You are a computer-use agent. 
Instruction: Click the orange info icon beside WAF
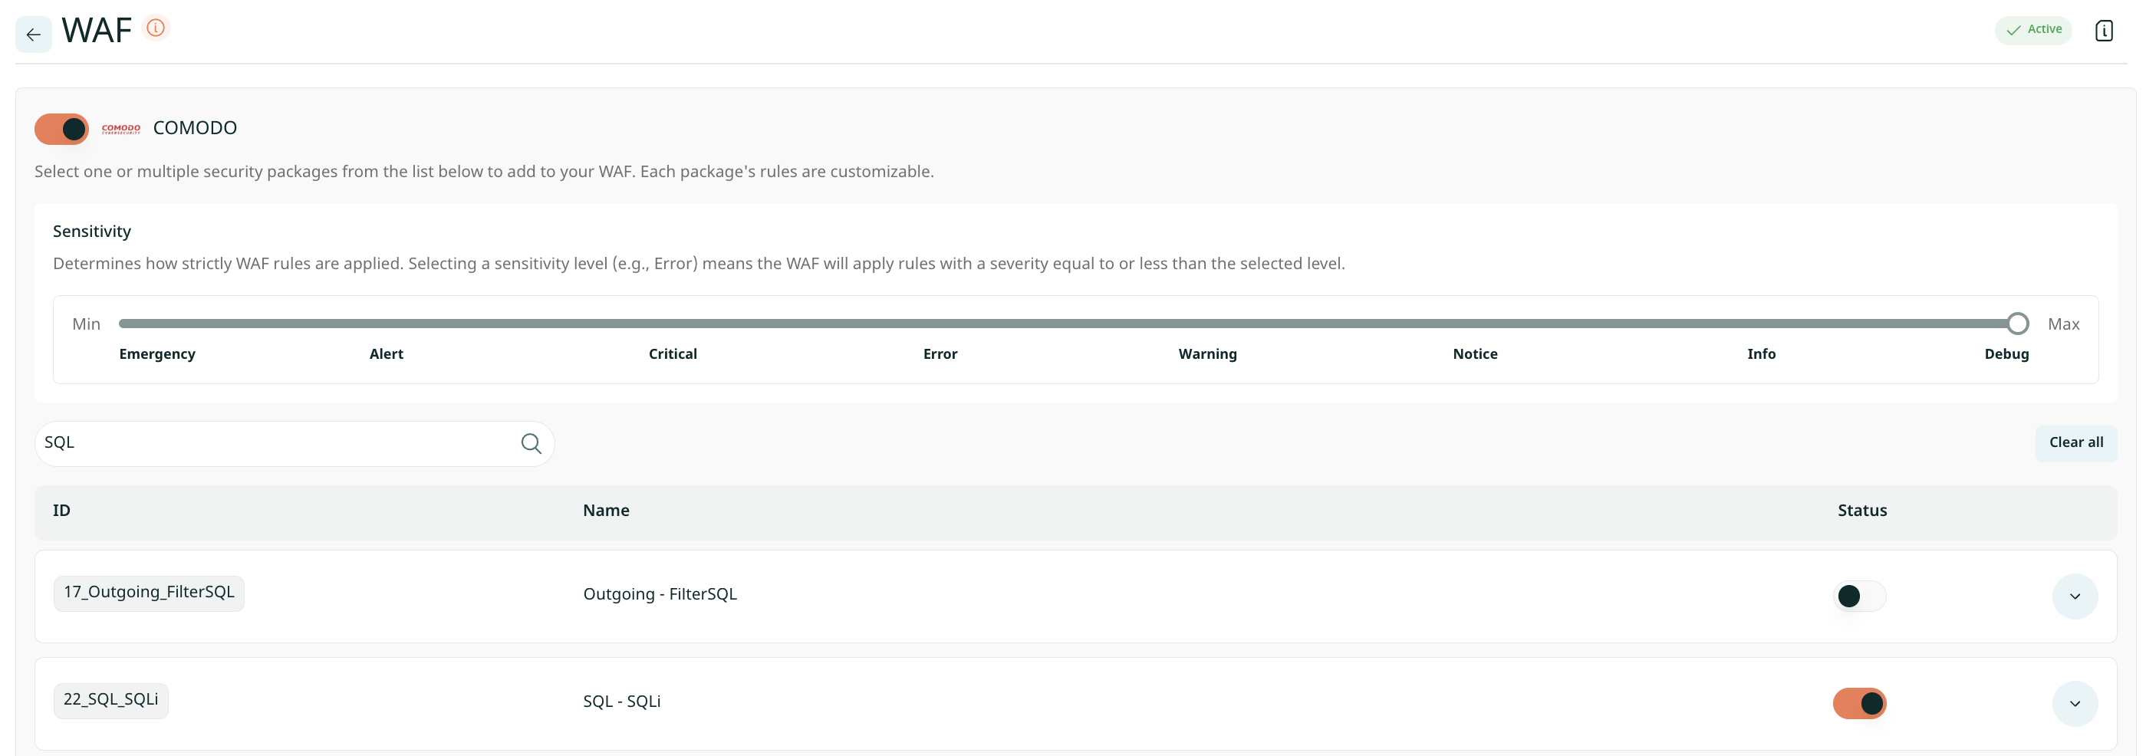(156, 28)
